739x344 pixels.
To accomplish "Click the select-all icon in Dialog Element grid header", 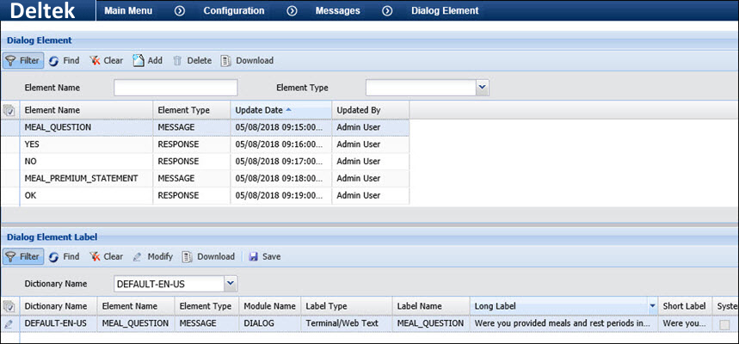I will pos(9,110).
